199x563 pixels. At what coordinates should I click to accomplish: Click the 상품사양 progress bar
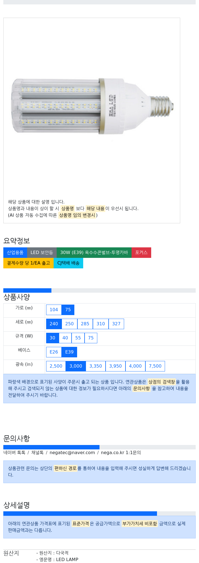coord(99,290)
